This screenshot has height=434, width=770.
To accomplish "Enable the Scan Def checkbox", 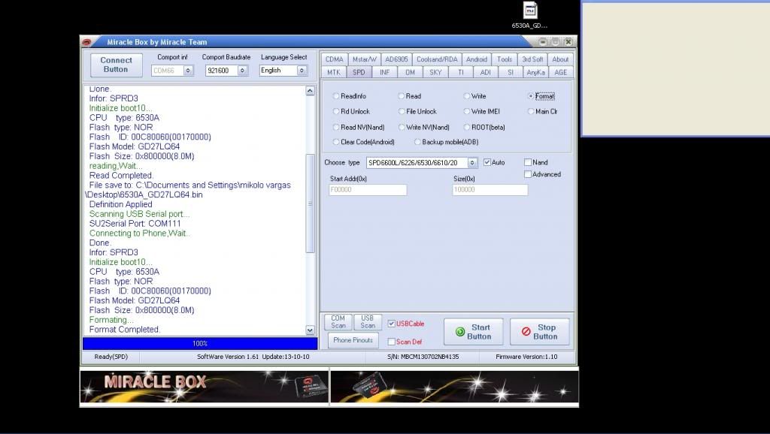I will click(391, 342).
